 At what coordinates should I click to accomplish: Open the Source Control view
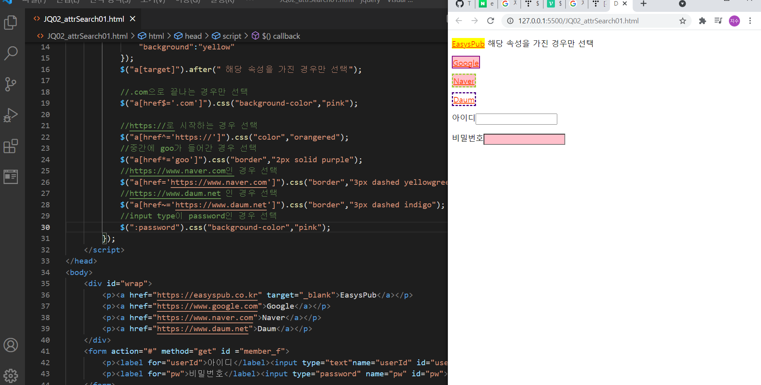(x=11, y=84)
